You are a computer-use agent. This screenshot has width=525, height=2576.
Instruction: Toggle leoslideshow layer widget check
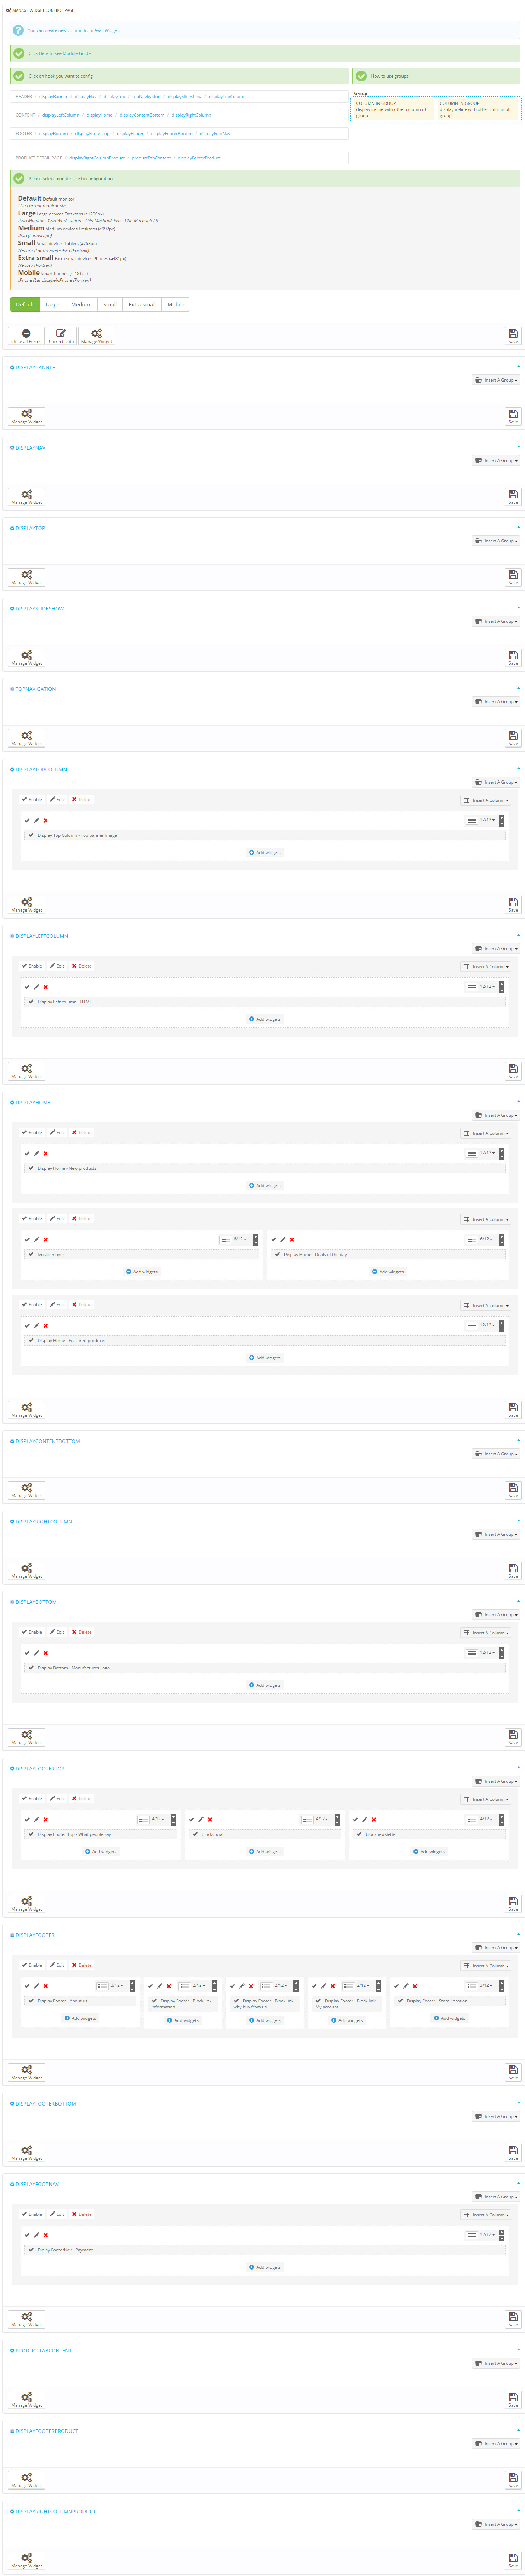(x=31, y=1254)
